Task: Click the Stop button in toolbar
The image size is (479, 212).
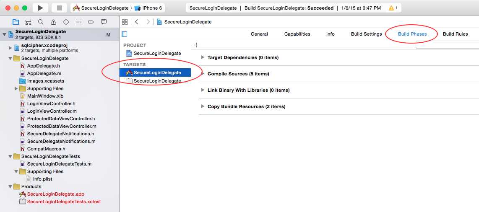Action: [x=59, y=8]
